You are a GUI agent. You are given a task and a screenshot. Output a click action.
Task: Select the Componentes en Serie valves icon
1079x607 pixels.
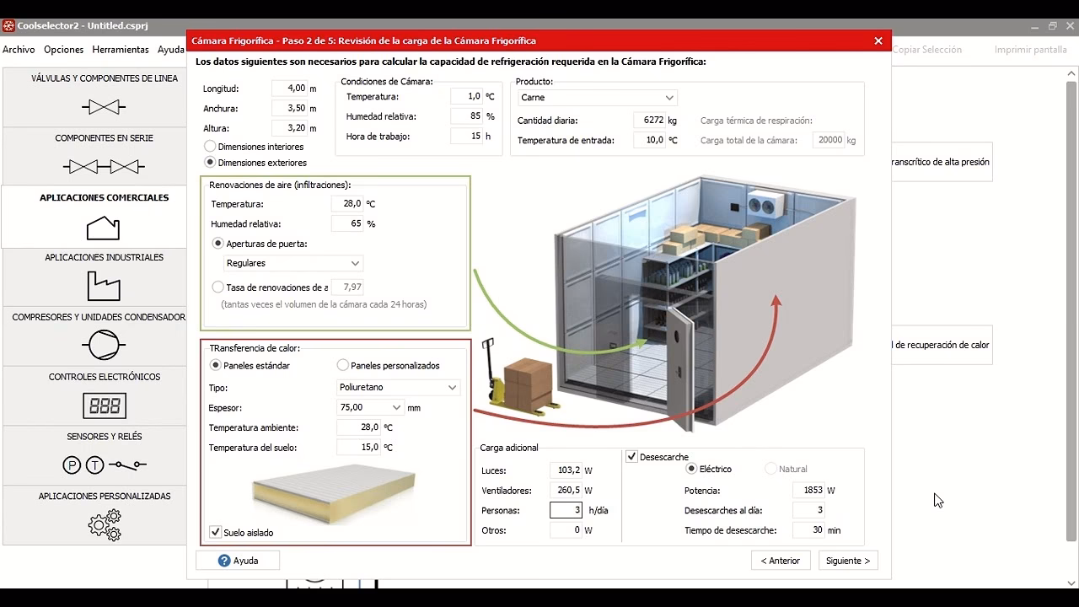coord(104,167)
